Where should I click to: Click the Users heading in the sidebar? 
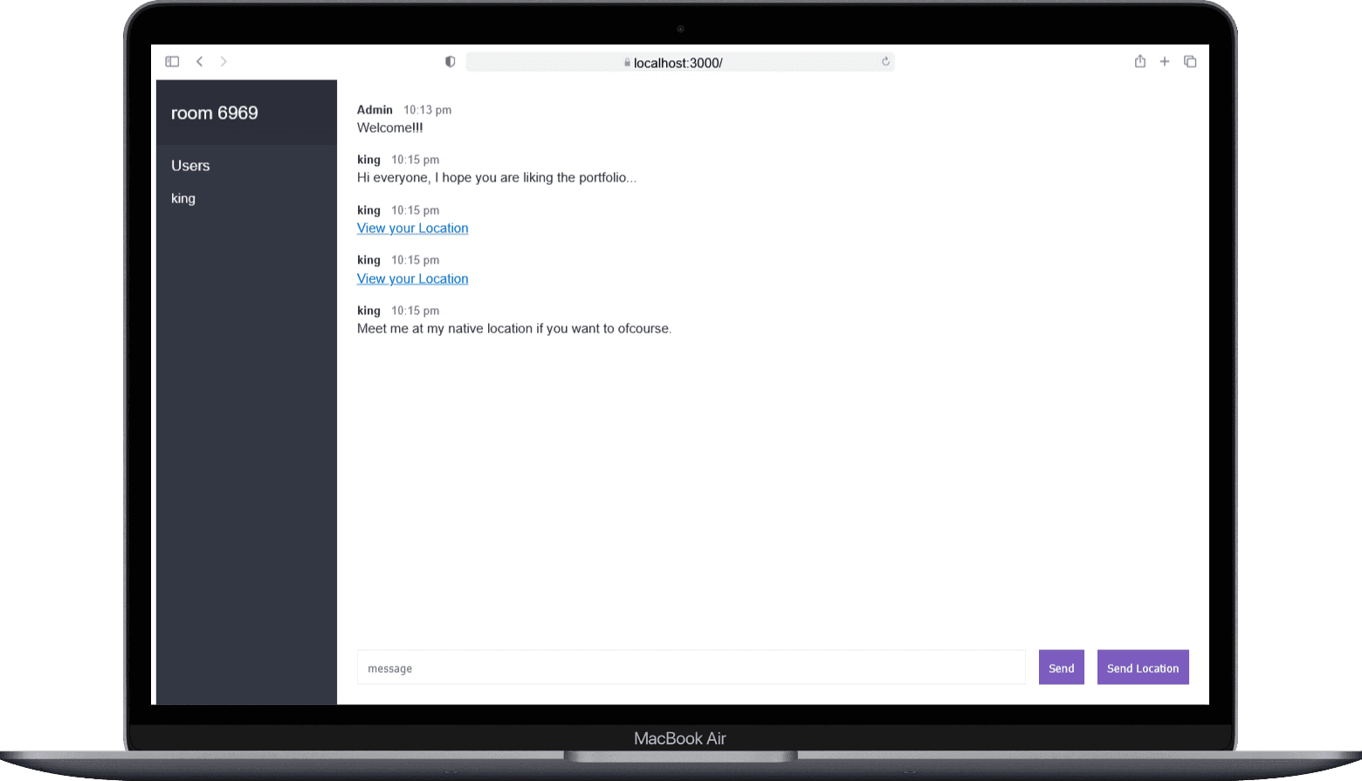190,165
